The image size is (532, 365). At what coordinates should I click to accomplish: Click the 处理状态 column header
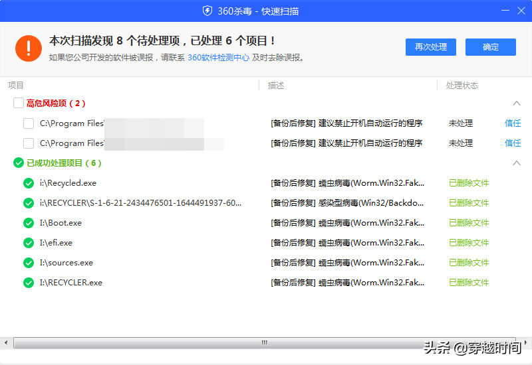(462, 86)
